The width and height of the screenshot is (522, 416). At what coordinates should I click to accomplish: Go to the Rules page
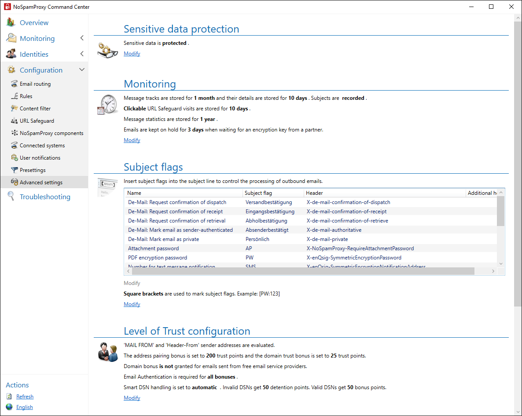26,96
